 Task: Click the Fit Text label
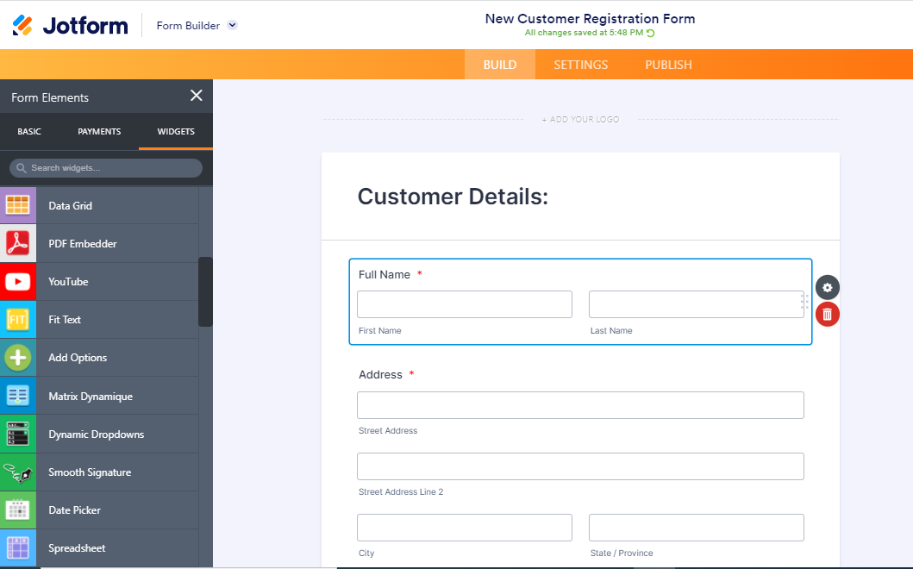65,319
